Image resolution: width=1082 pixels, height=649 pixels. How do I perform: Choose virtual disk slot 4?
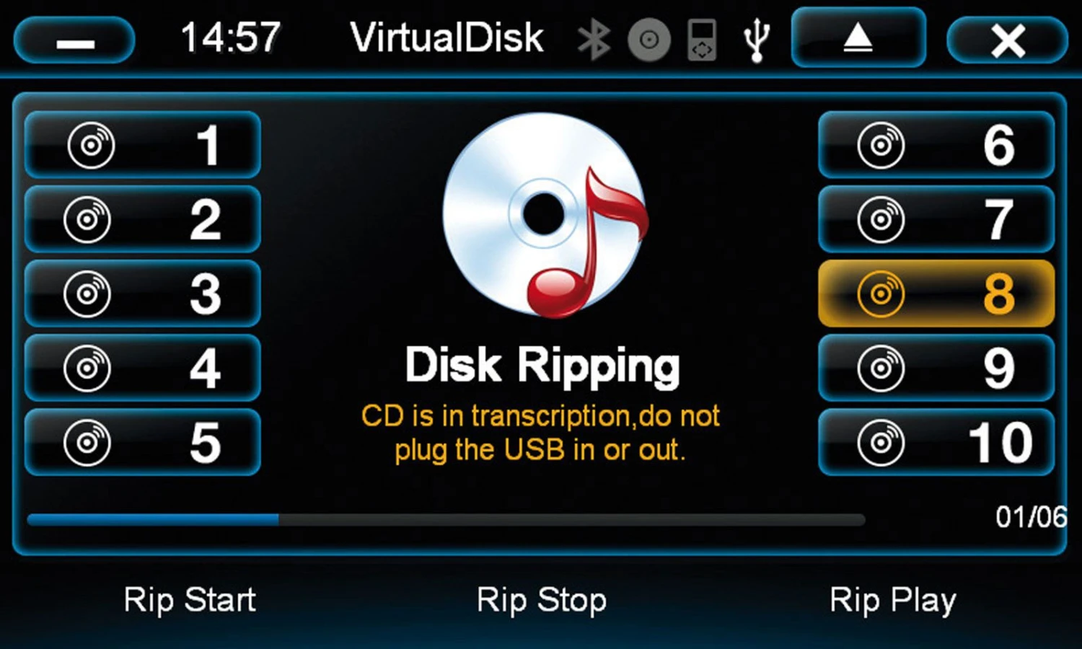(143, 368)
